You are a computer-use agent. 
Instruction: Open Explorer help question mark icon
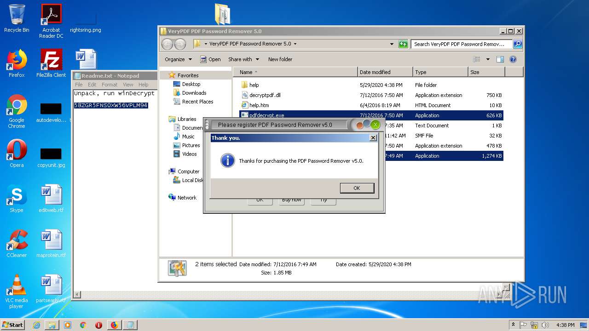[513, 59]
